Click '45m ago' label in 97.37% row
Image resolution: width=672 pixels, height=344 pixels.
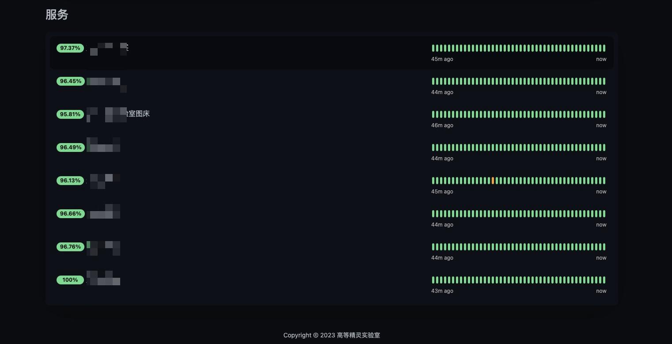(x=442, y=59)
